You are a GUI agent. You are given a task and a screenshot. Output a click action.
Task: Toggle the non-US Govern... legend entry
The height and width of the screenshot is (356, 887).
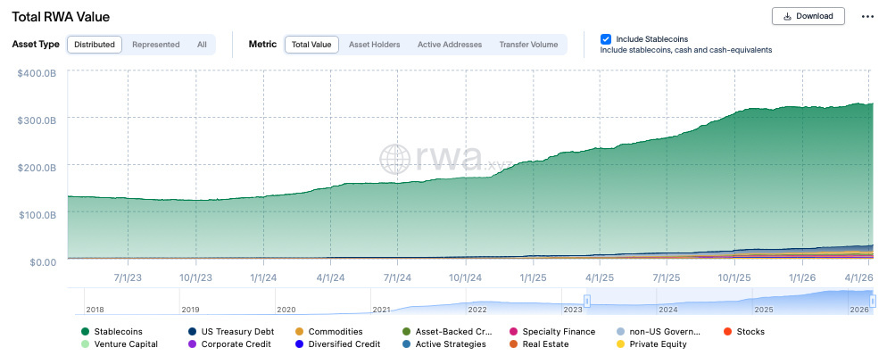(x=659, y=332)
